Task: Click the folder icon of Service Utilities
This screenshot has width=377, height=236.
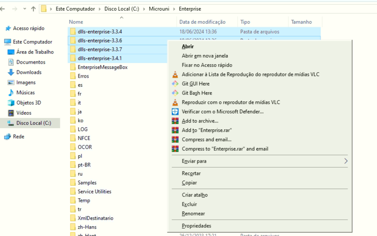Action: click(x=73, y=191)
